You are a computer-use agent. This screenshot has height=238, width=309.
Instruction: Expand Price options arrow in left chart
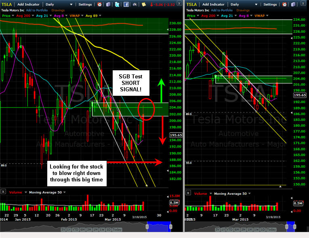(13, 16)
